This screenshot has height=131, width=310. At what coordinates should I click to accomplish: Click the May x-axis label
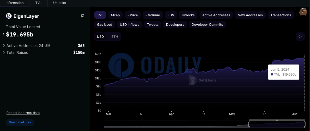tap(232, 114)
